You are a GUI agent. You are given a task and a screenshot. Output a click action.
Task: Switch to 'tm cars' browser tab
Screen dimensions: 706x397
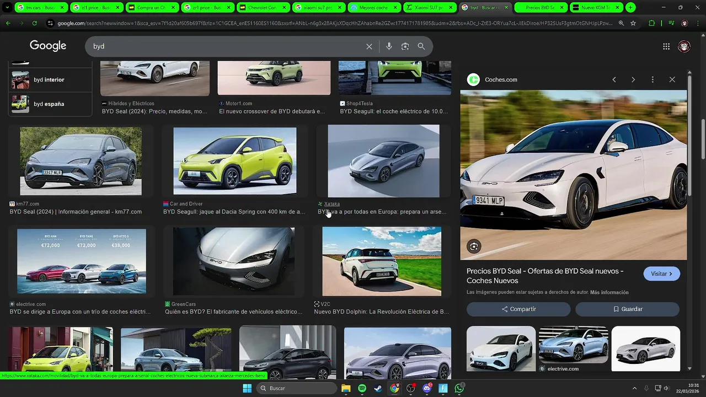[x=41, y=8]
